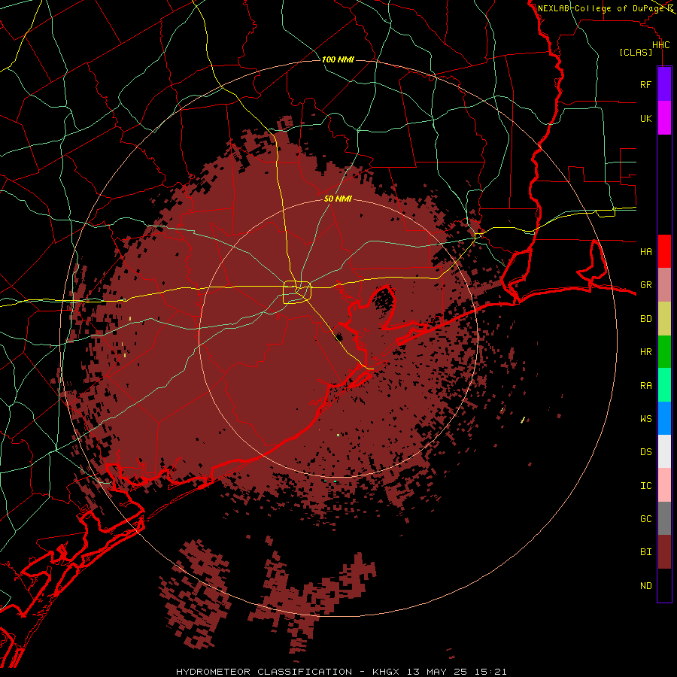Click the BD yellow legend swatch
This screenshot has height=677, width=677.
pos(664,319)
